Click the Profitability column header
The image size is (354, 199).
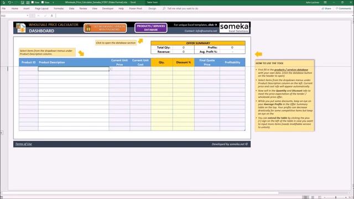pos(232,62)
